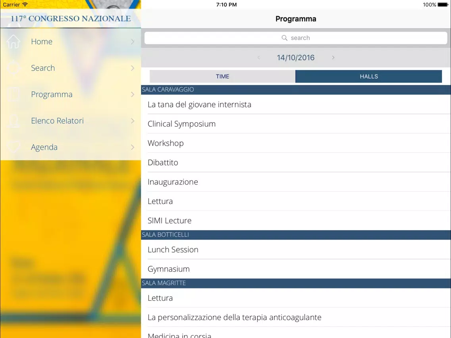Expand the Agenda chevron
This screenshot has height=338, width=451.
(133, 148)
